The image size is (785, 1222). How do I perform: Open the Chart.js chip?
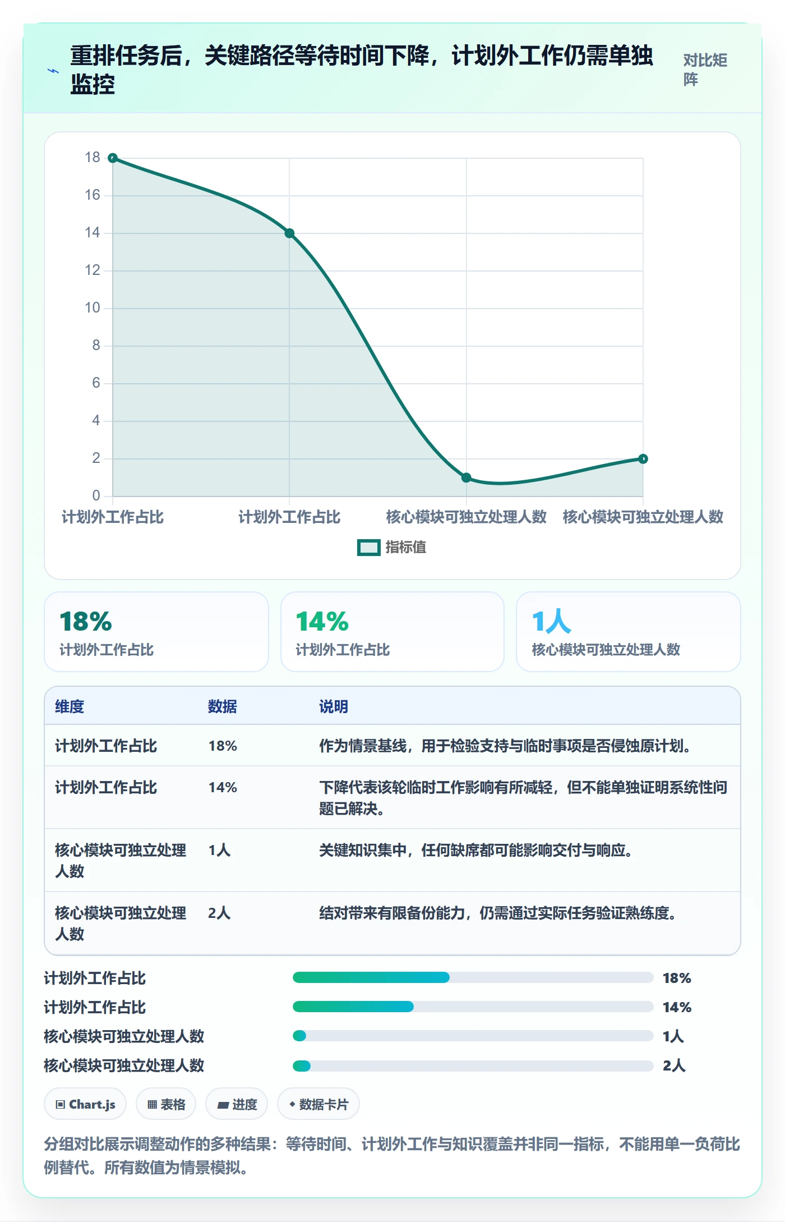pos(85,1104)
